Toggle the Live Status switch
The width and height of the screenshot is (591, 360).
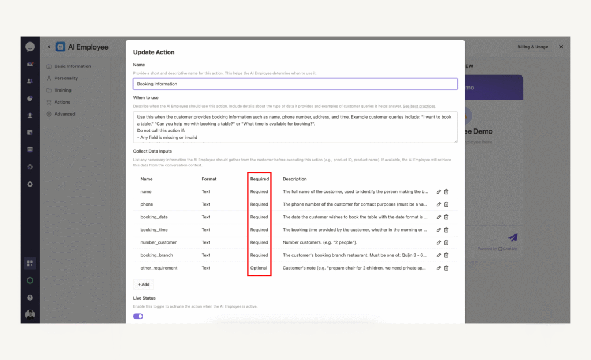coord(138,316)
